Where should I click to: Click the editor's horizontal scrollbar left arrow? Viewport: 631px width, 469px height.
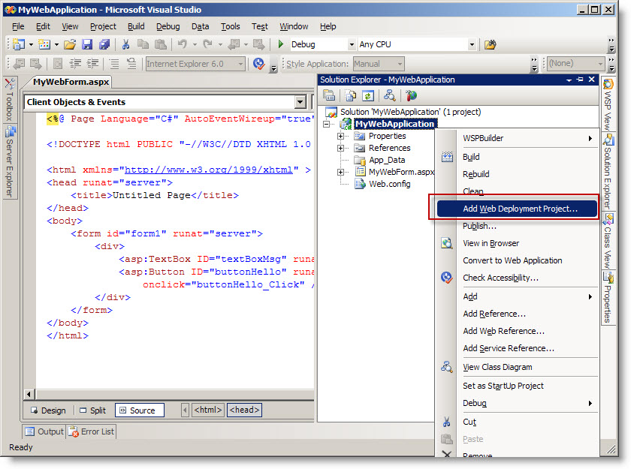(x=29, y=394)
